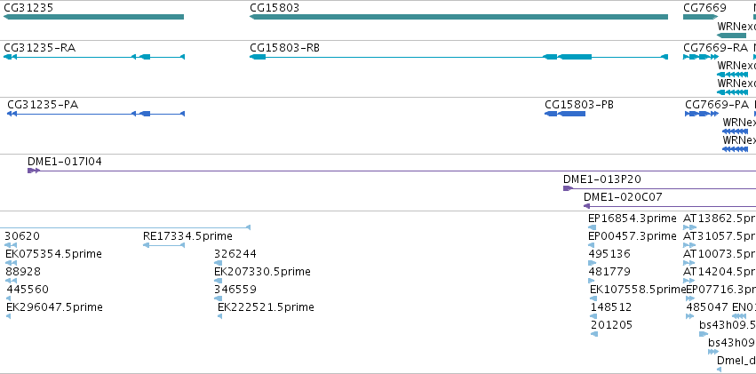Viewport: 756px width, 374px height.
Task: Click the DME1-013P20 clone start marker
Action: pyautogui.click(x=568, y=188)
